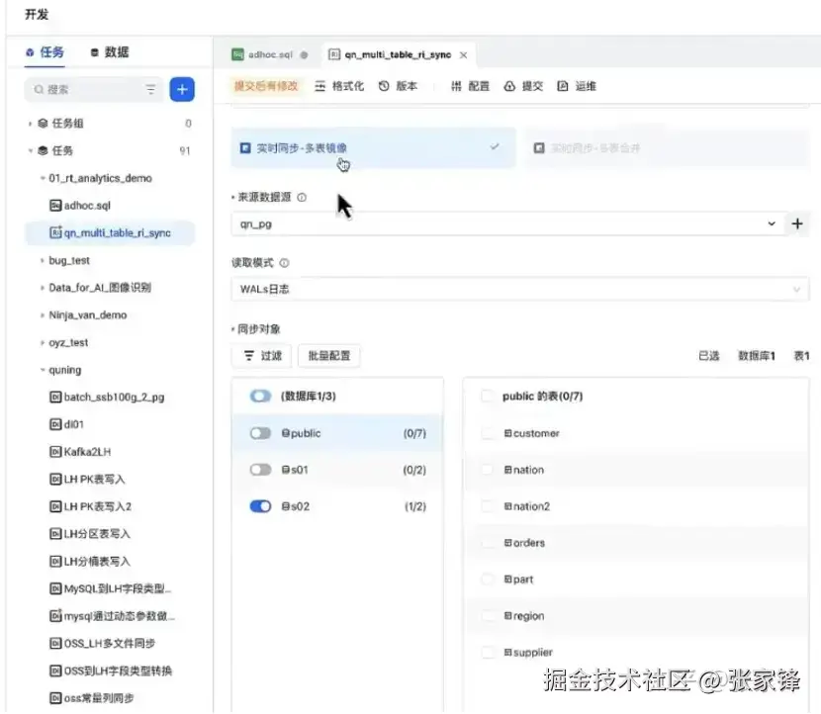Open the Kafka2LH task
This screenshot has height=714, width=821.
click(80, 452)
